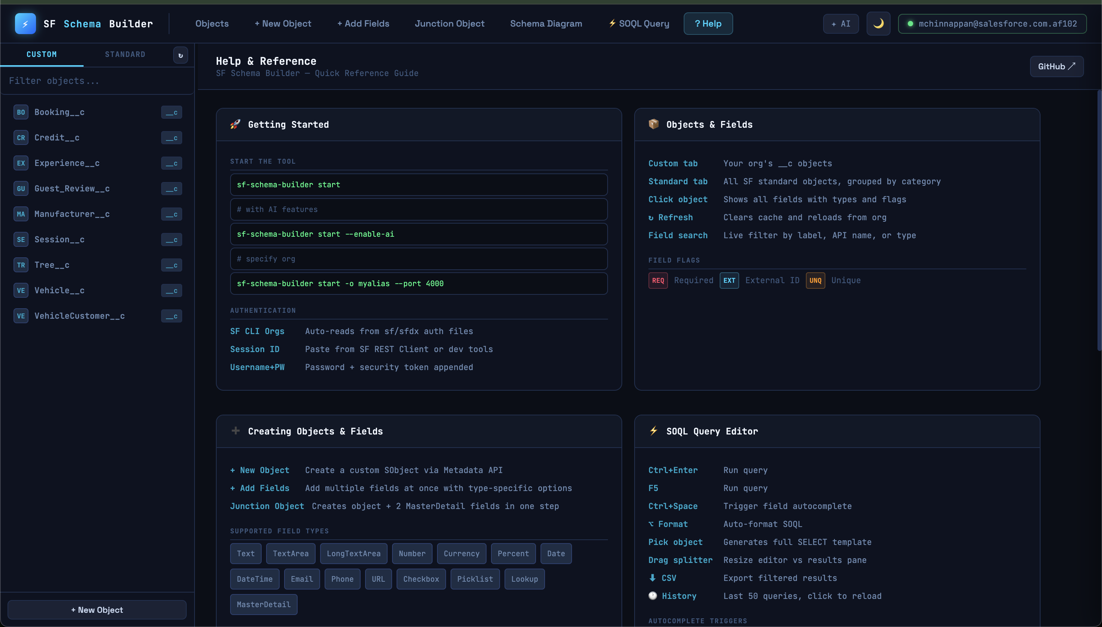Open the Objects nav item
Image resolution: width=1102 pixels, height=627 pixels.
coord(212,24)
